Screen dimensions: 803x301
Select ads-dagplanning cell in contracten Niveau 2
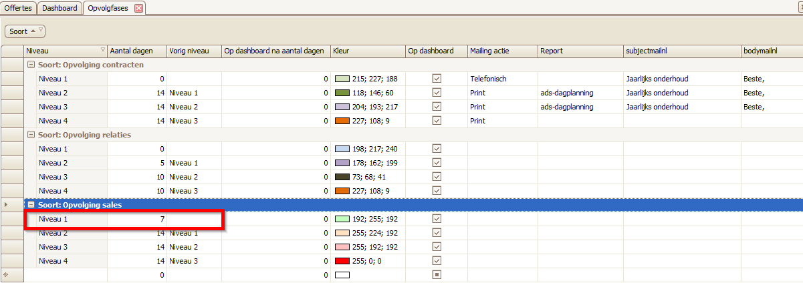coord(580,93)
